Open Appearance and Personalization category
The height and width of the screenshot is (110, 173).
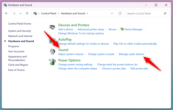click(x=17, y=58)
